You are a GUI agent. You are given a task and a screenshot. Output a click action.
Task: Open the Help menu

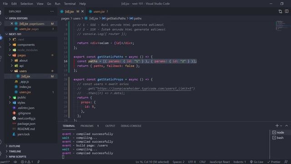83,4
